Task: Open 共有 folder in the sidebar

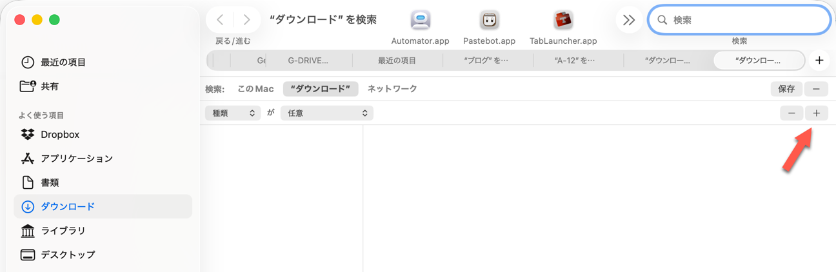Action: 103,86
